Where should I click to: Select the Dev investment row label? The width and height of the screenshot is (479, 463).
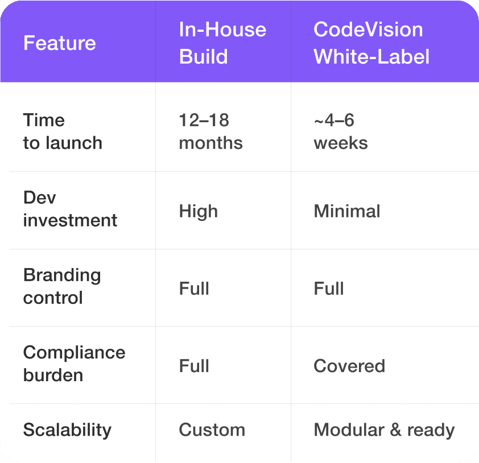point(70,209)
